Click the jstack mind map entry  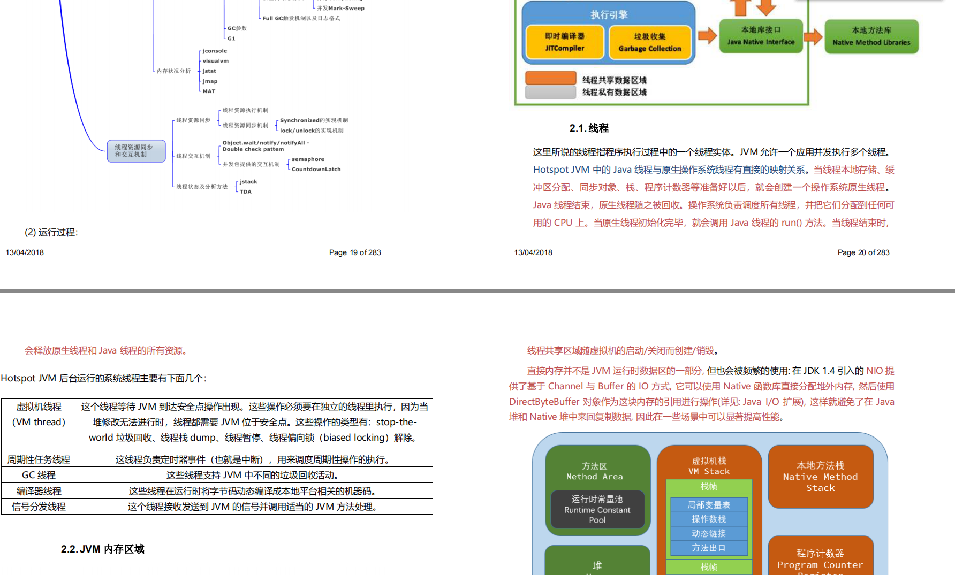[x=248, y=182]
